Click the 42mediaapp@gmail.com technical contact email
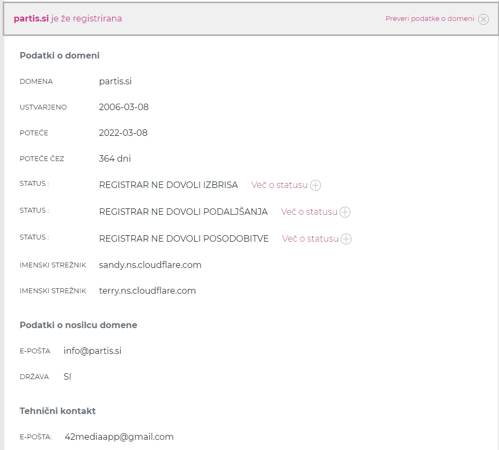This screenshot has height=450, width=499. [x=119, y=437]
